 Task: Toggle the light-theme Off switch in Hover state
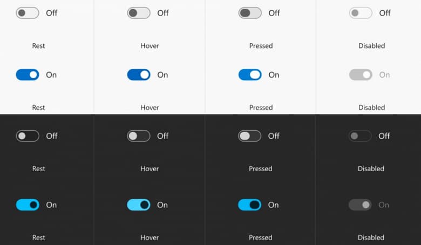139,13
